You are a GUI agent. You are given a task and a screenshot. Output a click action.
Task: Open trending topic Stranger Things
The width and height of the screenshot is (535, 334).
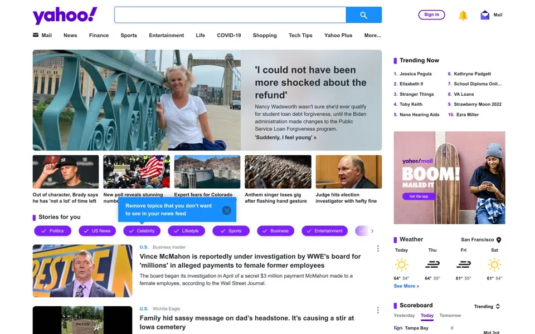click(417, 94)
